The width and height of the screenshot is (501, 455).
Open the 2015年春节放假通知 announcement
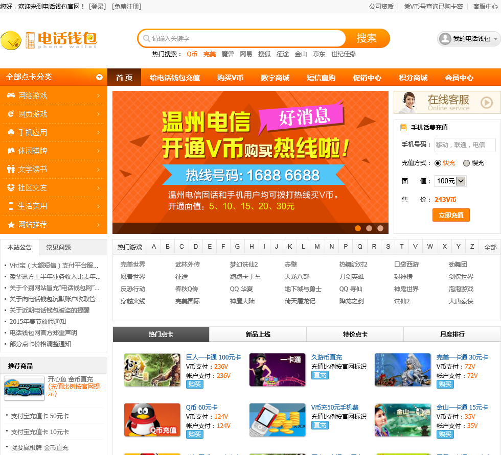[38, 321]
